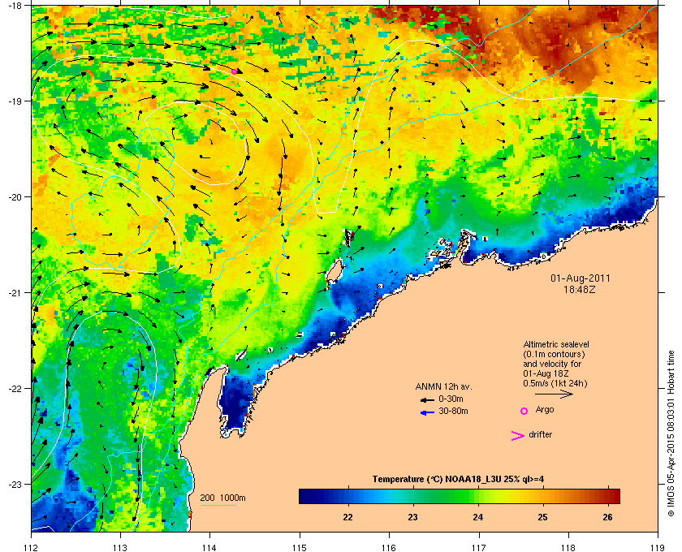The image size is (682, 552).
Task: Click the 'drifter' legend label
Action: coord(540,434)
